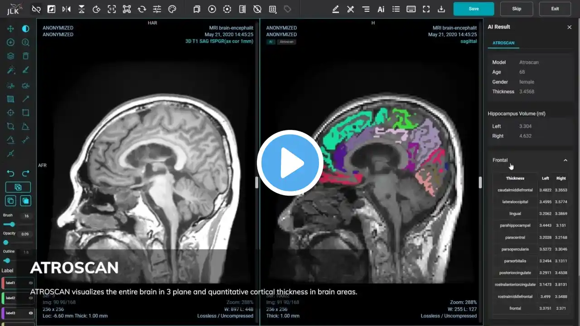Open the color palette icon
The width and height of the screenshot is (580, 326).
point(172,9)
